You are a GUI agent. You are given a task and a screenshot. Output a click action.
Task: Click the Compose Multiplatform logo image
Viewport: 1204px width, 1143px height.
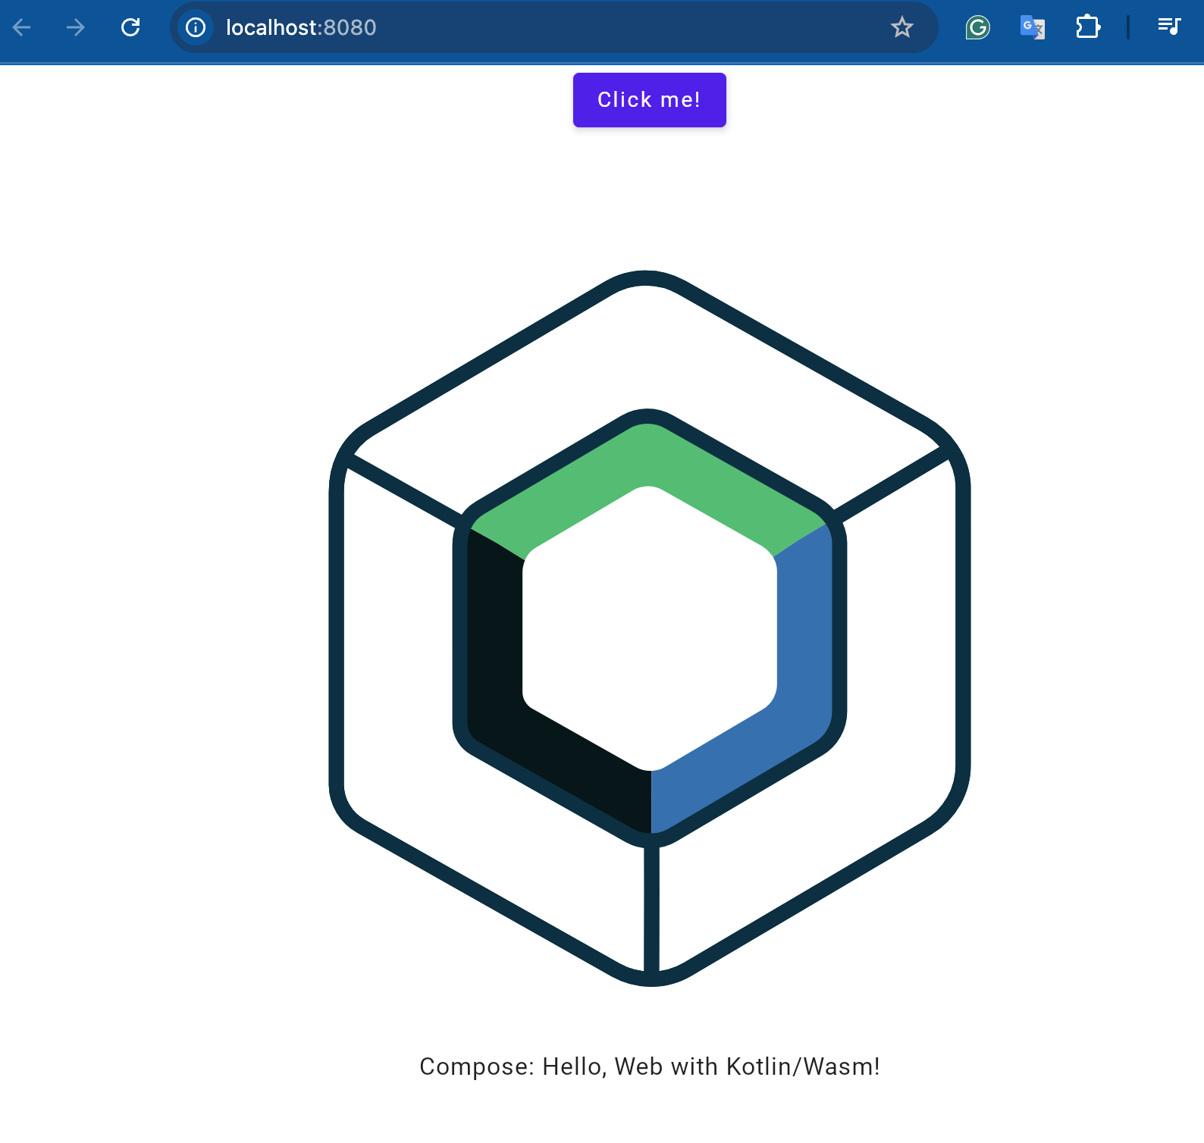[649, 628]
